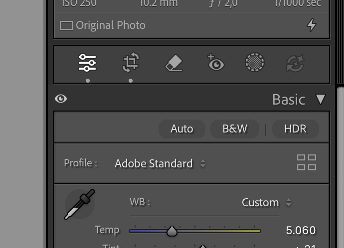Select the Healing eraser tool
Viewport: 344px width, 248px height.
point(174,63)
